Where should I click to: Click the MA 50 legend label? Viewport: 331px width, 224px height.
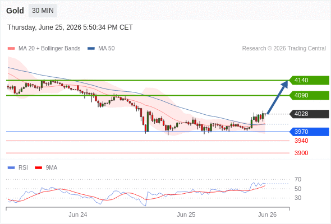pyautogui.click(x=107, y=49)
